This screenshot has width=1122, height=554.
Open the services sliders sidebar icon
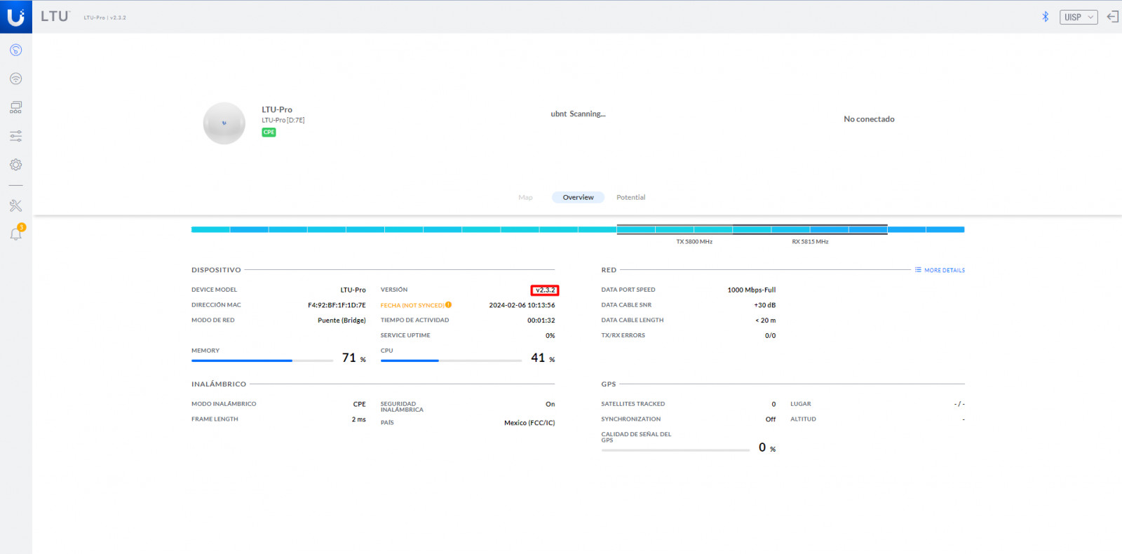15,136
